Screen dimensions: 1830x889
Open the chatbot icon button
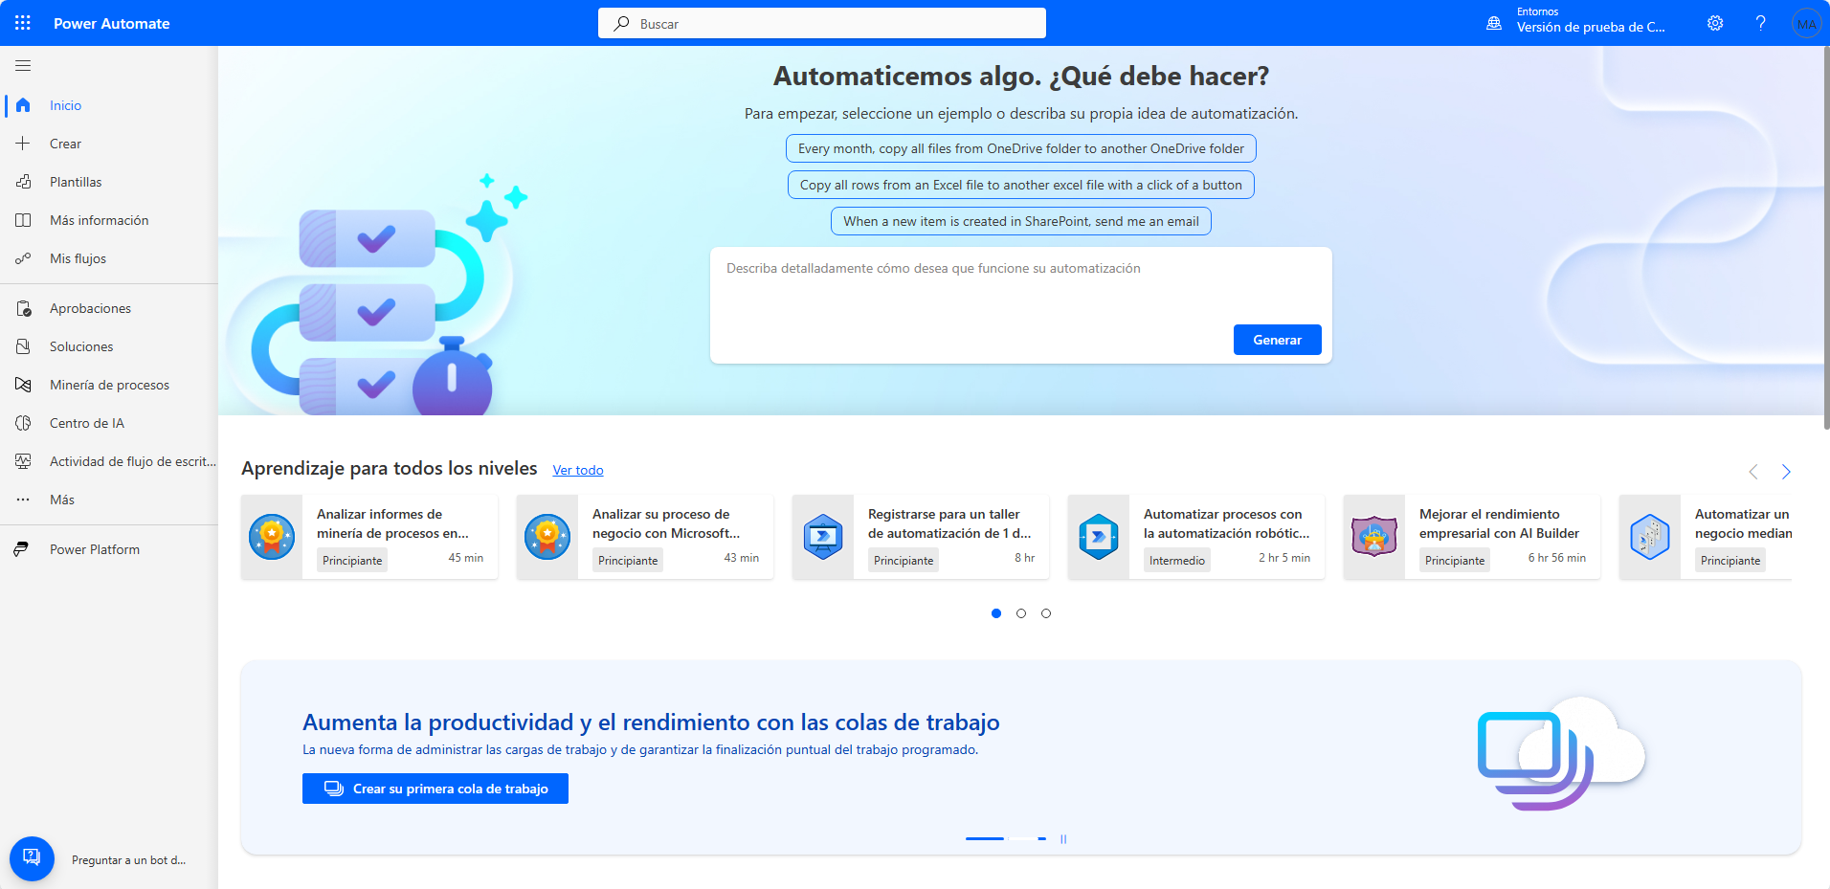32,858
